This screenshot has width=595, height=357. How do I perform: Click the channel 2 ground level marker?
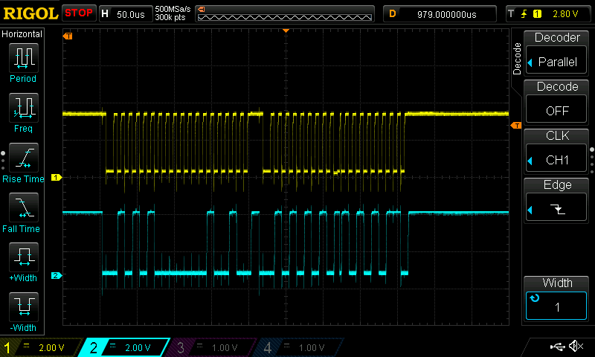57,275
